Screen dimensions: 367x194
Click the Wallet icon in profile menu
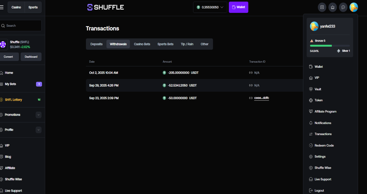[x=311, y=67]
